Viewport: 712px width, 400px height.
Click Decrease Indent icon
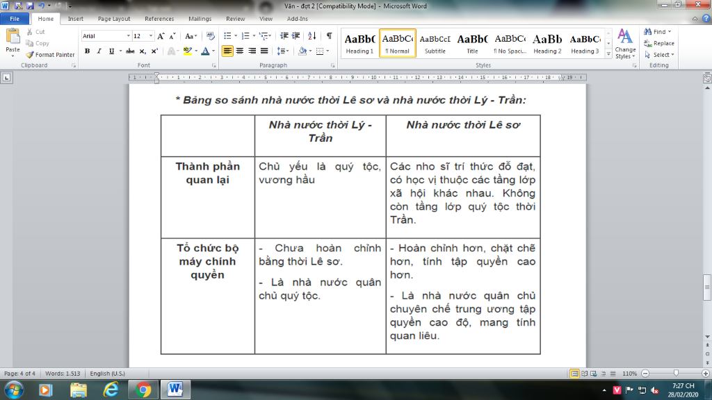point(284,36)
